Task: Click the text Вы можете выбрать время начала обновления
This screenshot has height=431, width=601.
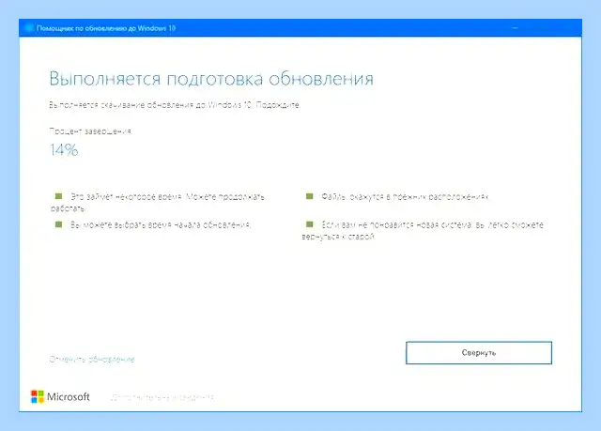Action: 161,224
